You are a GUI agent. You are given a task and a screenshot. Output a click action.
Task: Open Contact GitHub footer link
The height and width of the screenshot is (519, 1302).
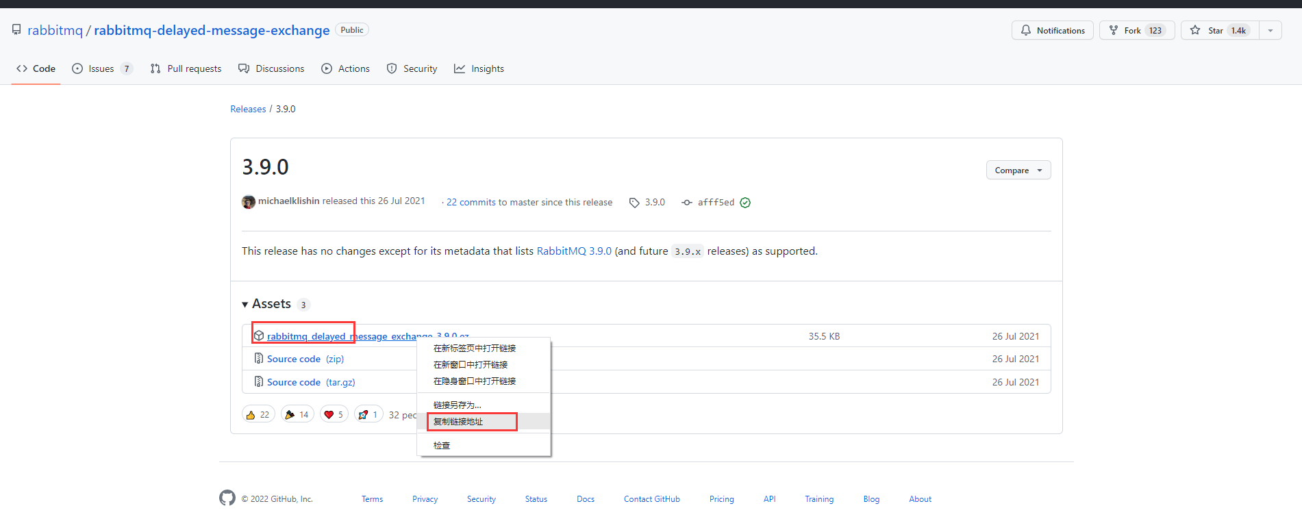click(652, 499)
